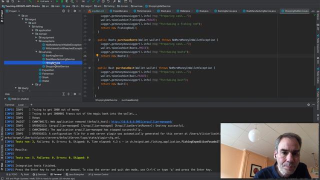Select Wallet class in project tree
This screenshot has height=180, width=320.
(x=44, y=81)
